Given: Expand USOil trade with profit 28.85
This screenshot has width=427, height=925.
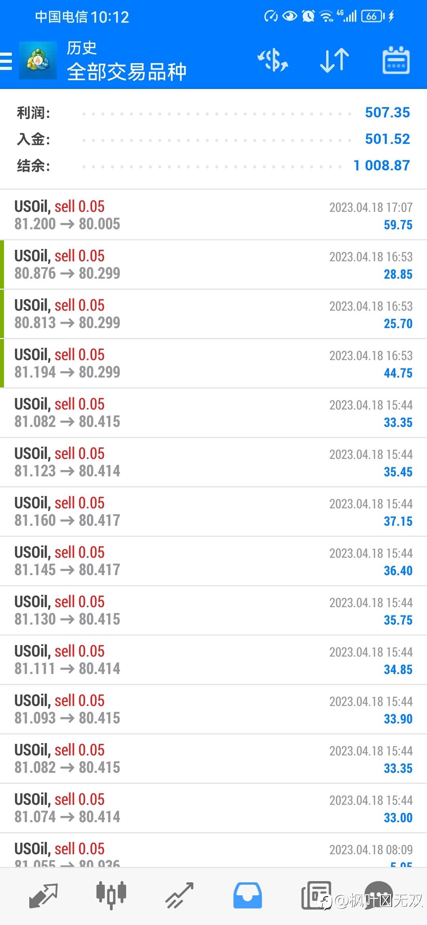Looking at the screenshot, I should pos(213,264).
